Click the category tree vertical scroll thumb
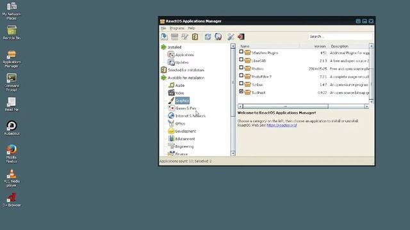This screenshot has height=230, width=410. [233, 82]
